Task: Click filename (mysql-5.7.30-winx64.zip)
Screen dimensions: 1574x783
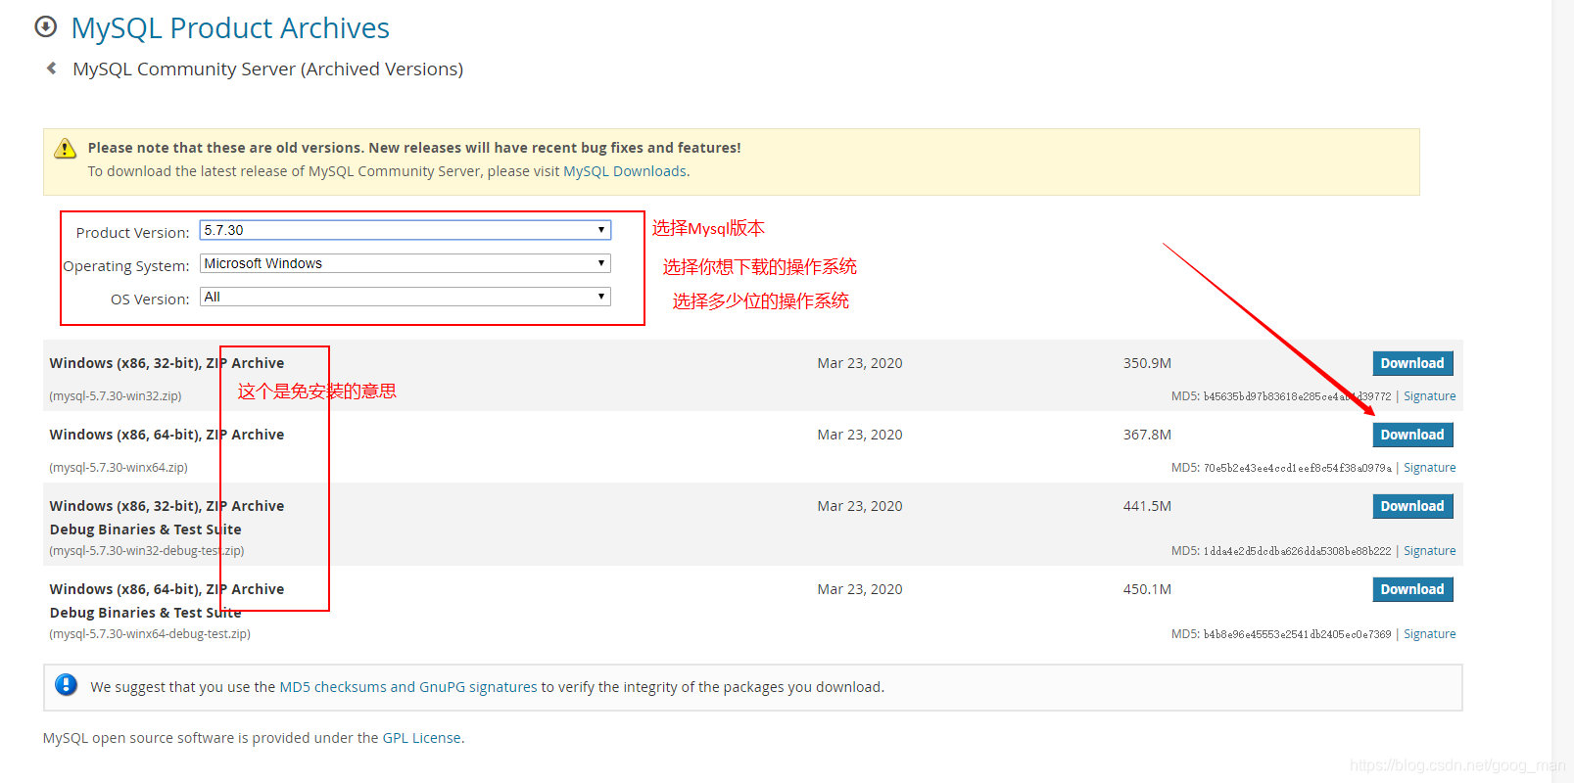Action: point(119,468)
